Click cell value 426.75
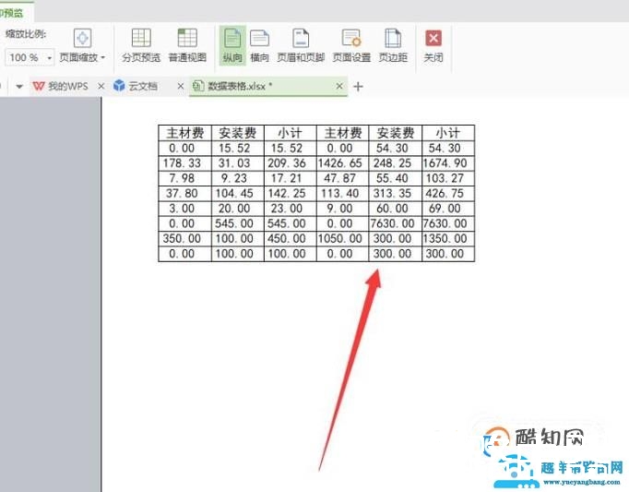This screenshot has width=629, height=492. [445, 194]
